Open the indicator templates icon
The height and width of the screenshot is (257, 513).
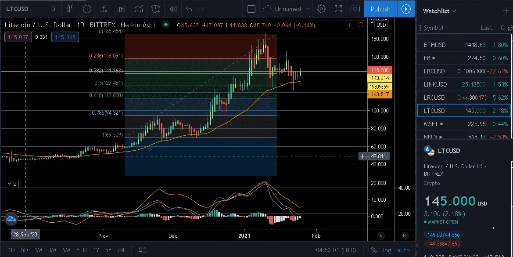(139, 9)
